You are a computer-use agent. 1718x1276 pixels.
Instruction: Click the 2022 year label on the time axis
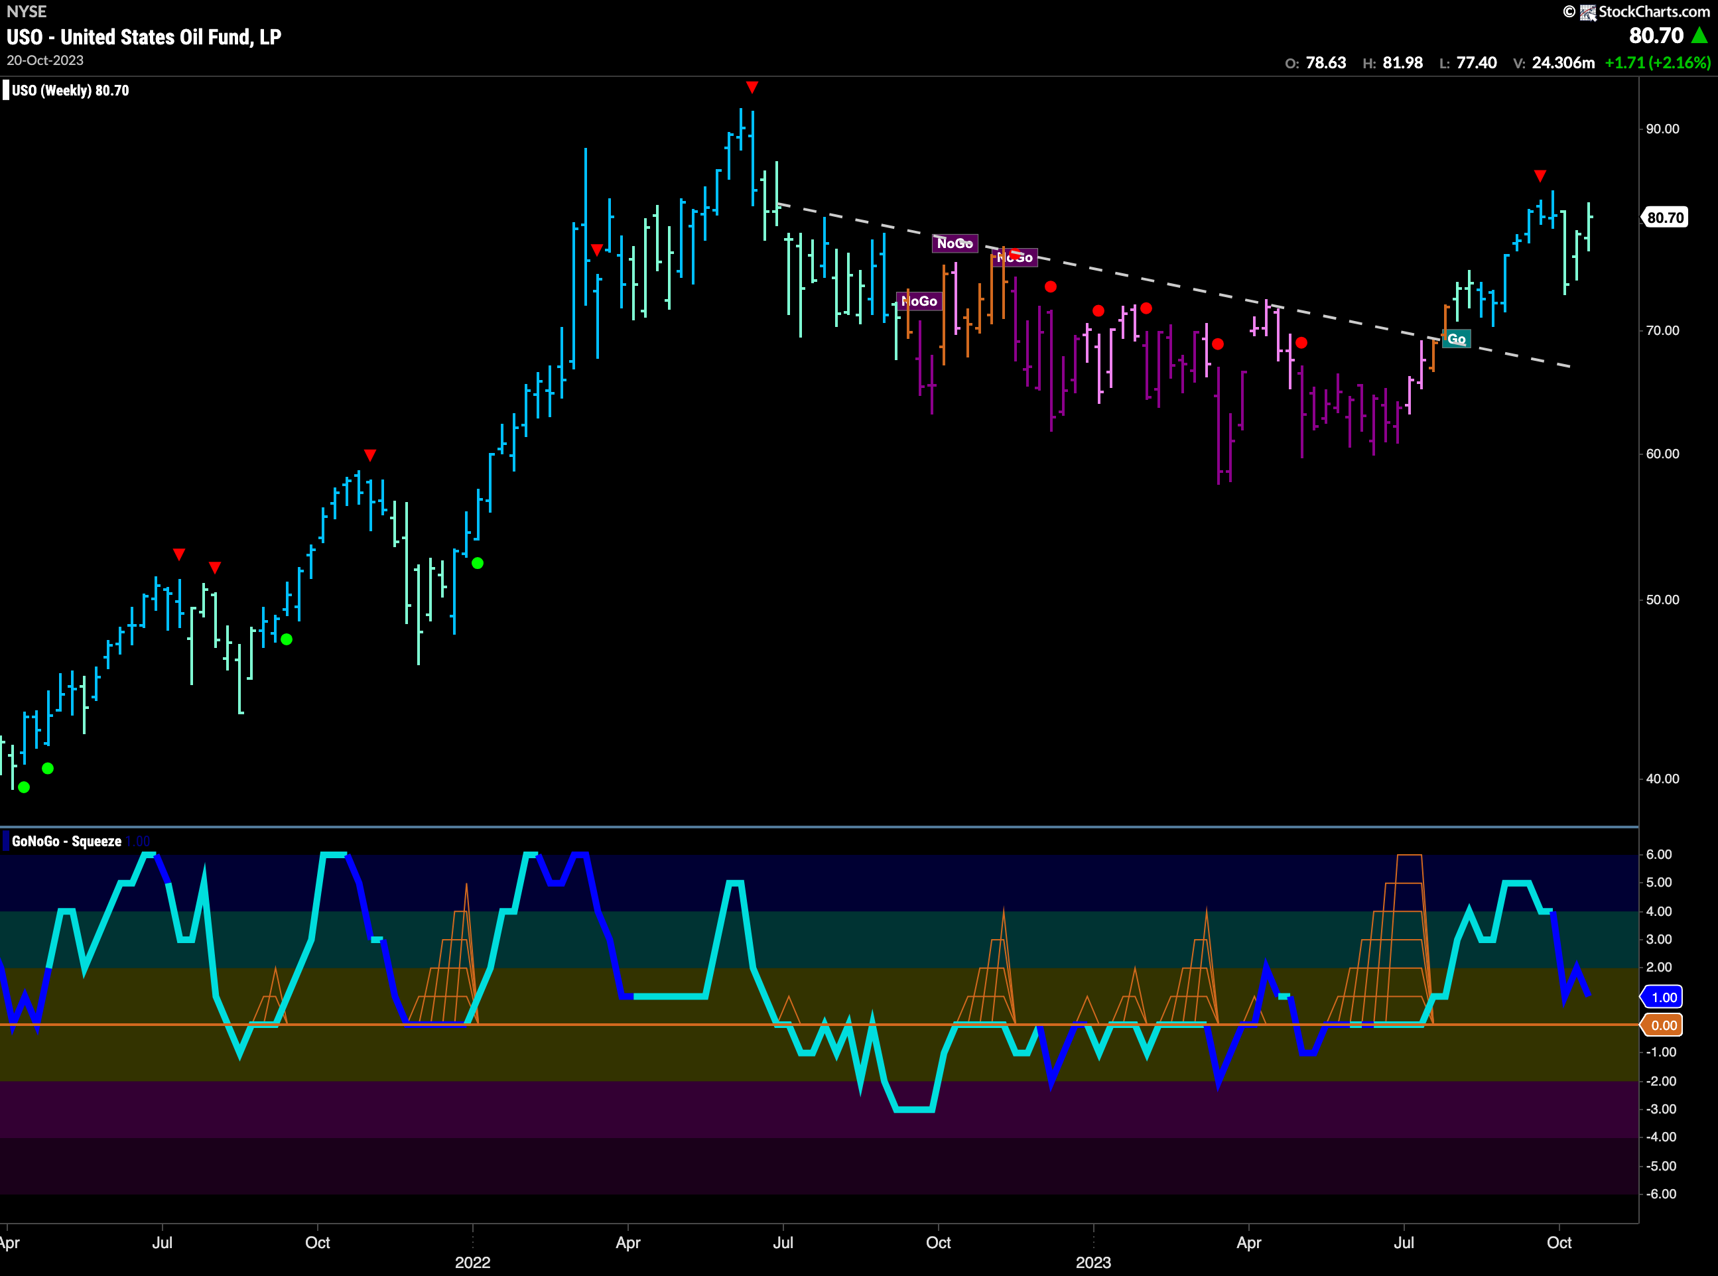(x=472, y=1262)
